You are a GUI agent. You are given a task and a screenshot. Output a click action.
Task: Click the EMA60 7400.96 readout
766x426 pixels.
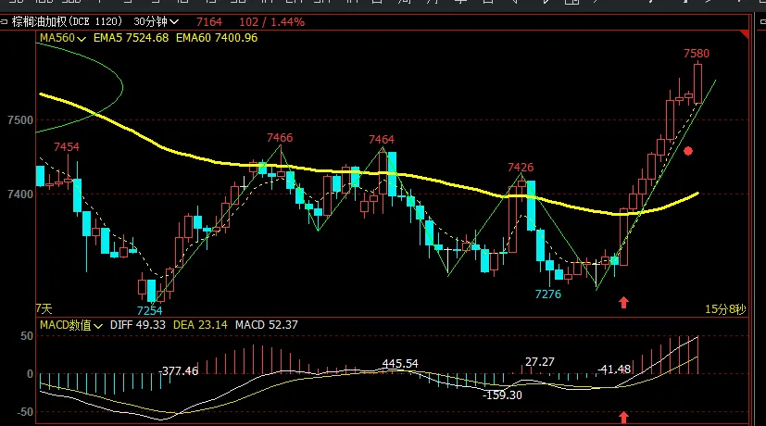pos(217,38)
